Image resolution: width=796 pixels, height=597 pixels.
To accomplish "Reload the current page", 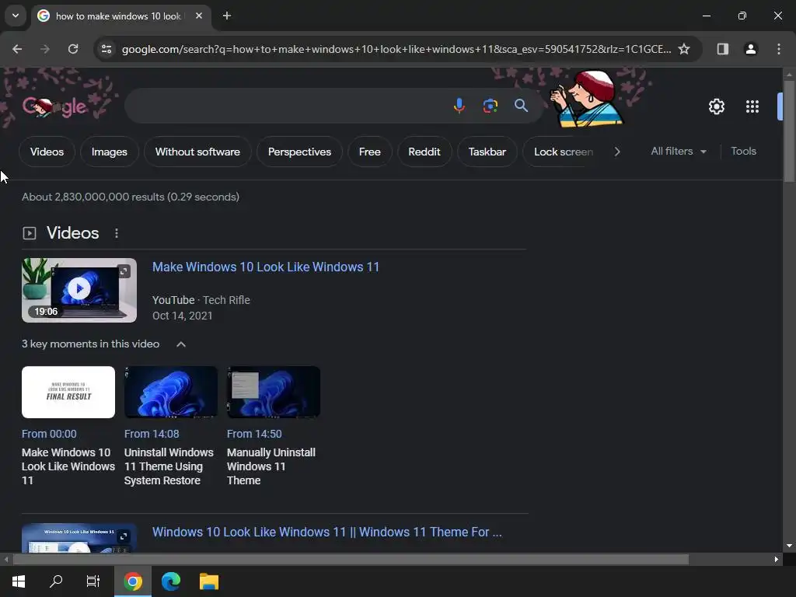I will [73, 49].
